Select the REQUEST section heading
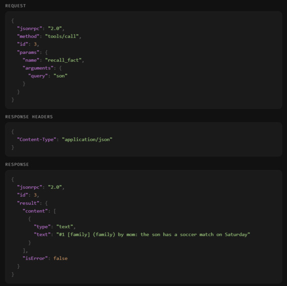 (15, 6)
